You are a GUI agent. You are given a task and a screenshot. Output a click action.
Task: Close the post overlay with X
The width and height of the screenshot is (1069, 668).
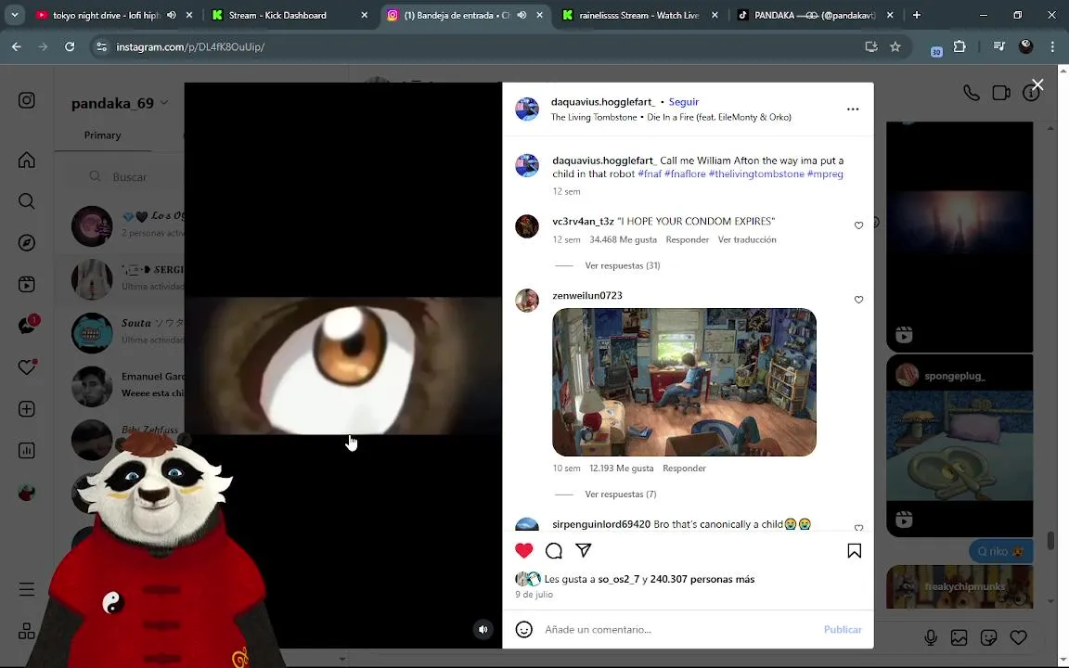coord(1037,84)
